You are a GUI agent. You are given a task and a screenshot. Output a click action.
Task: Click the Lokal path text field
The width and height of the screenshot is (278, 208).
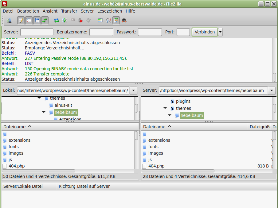point(73,91)
